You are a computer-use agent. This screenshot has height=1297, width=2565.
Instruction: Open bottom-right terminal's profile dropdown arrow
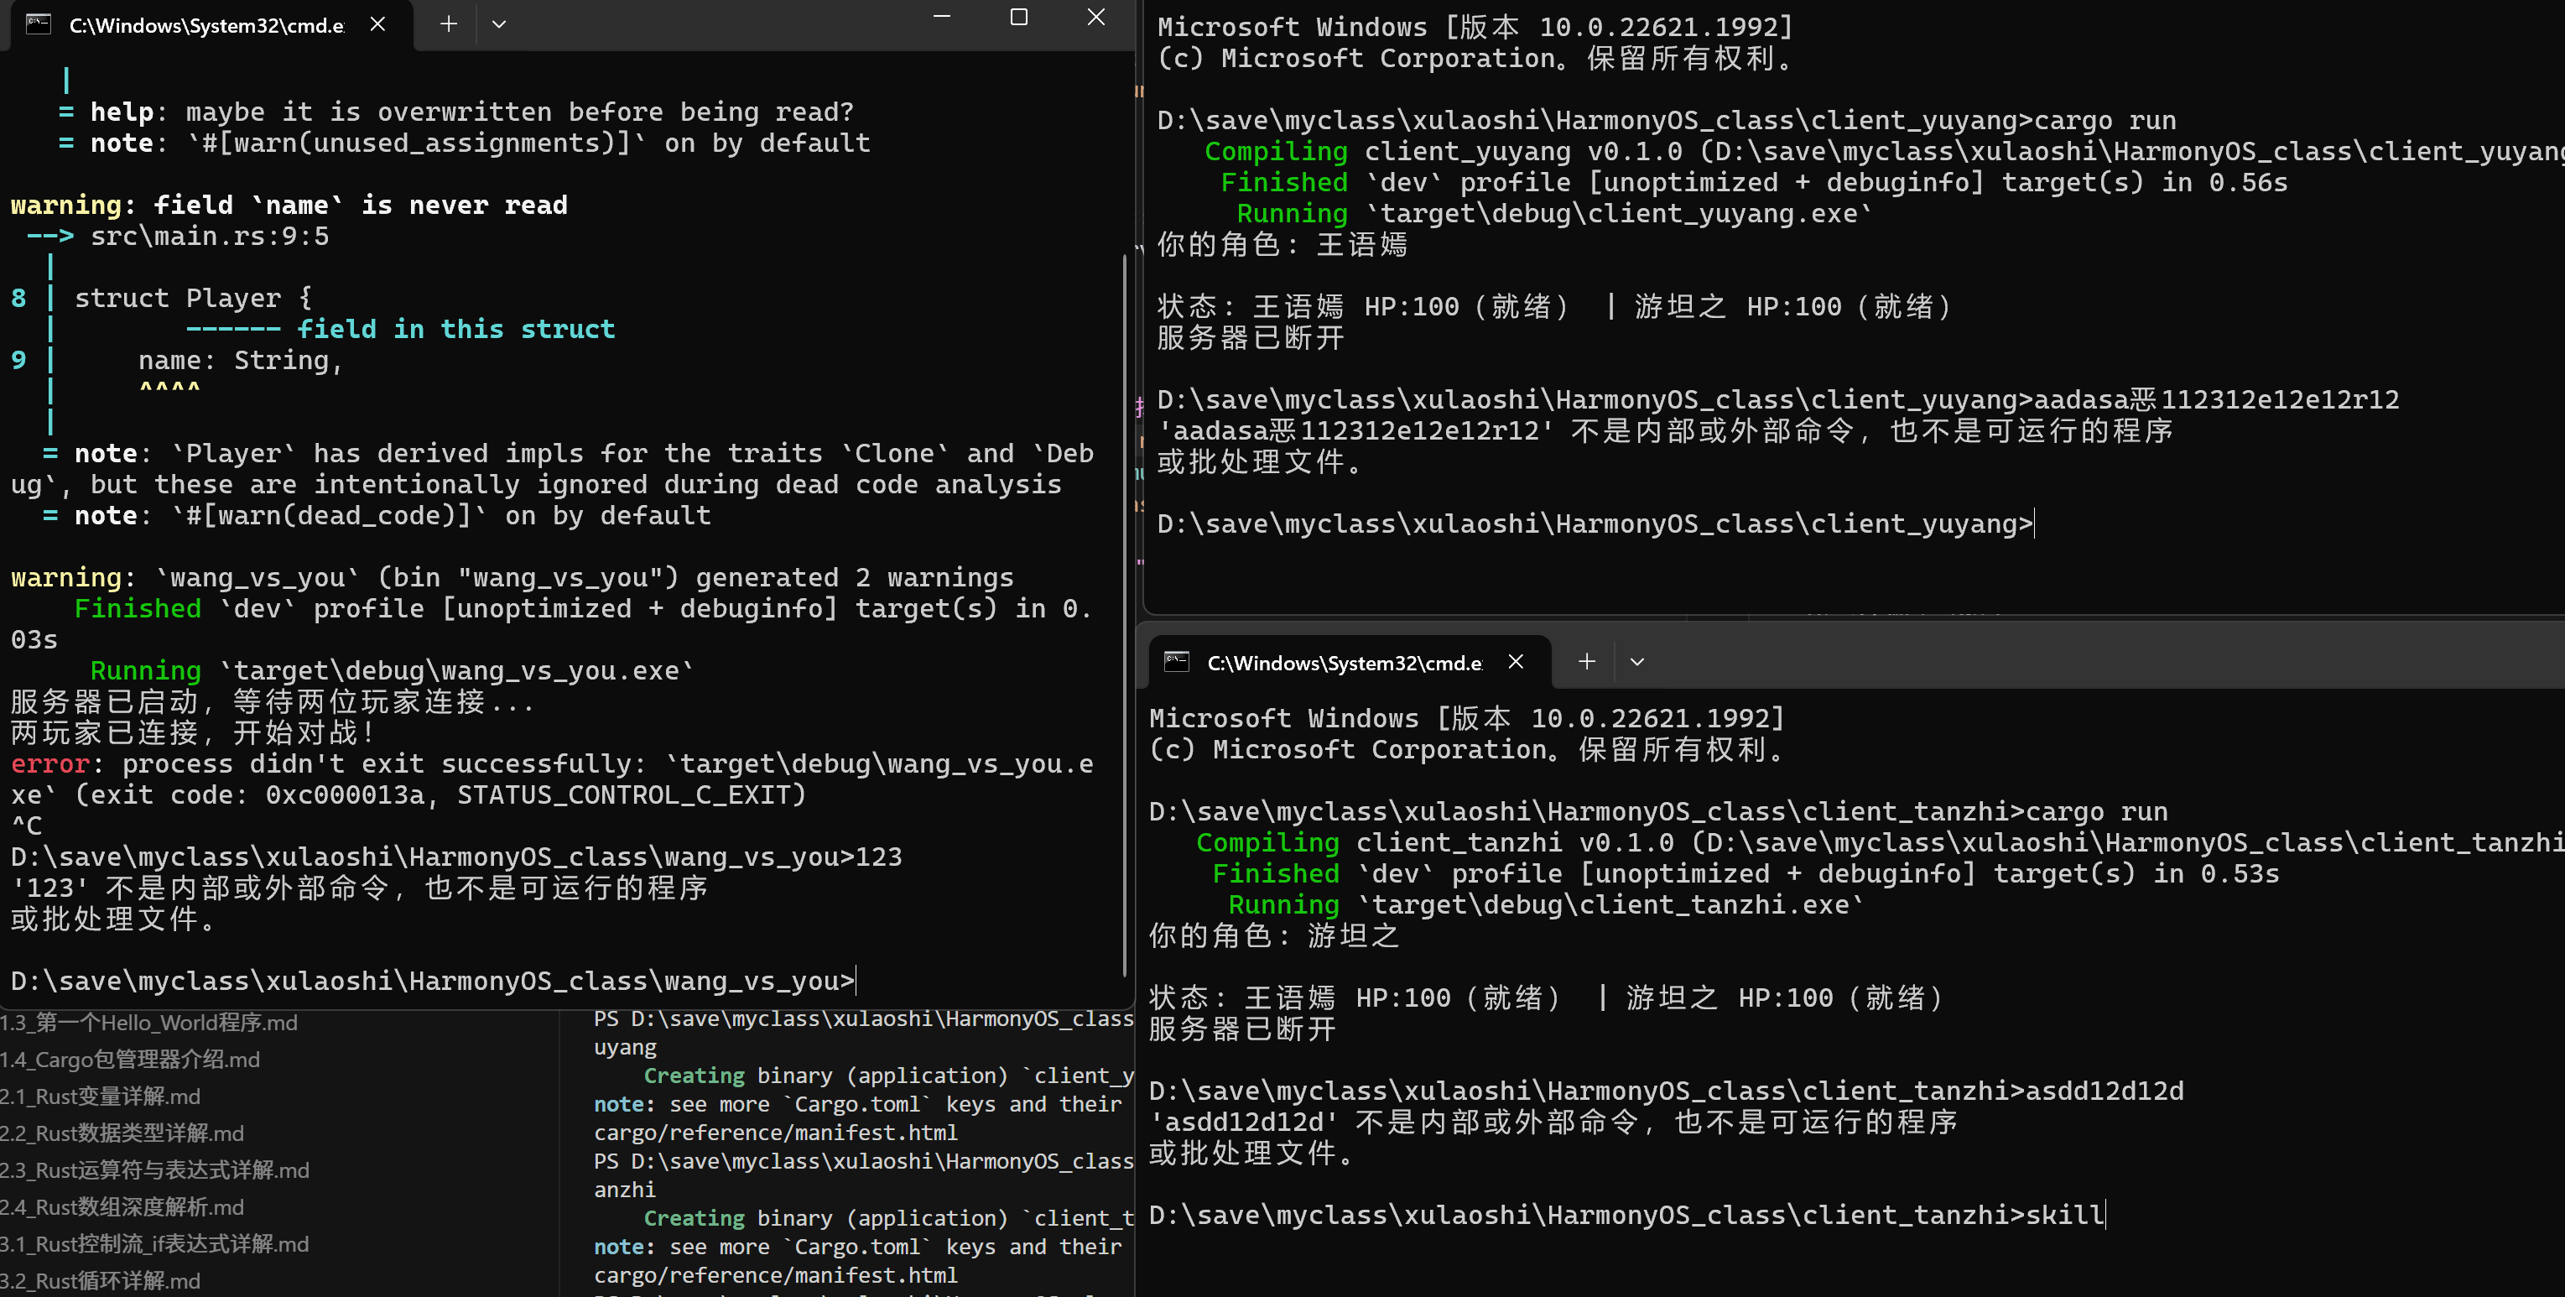tap(1637, 661)
